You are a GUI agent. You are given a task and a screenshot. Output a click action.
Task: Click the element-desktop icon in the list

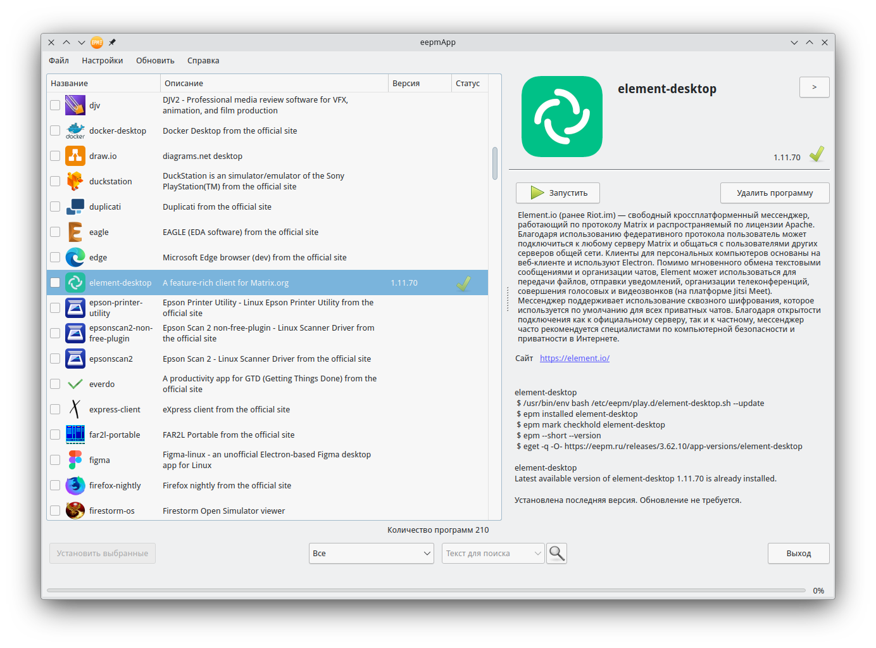click(75, 283)
